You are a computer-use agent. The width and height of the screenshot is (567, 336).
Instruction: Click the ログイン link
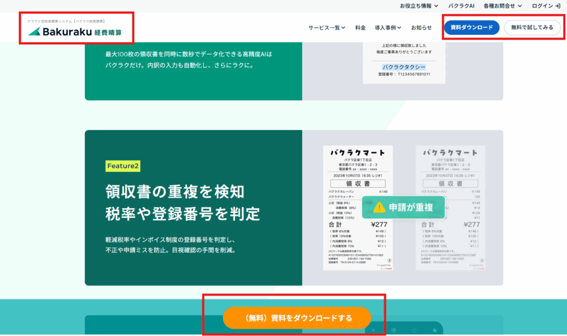pyautogui.click(x=544, y=6)
